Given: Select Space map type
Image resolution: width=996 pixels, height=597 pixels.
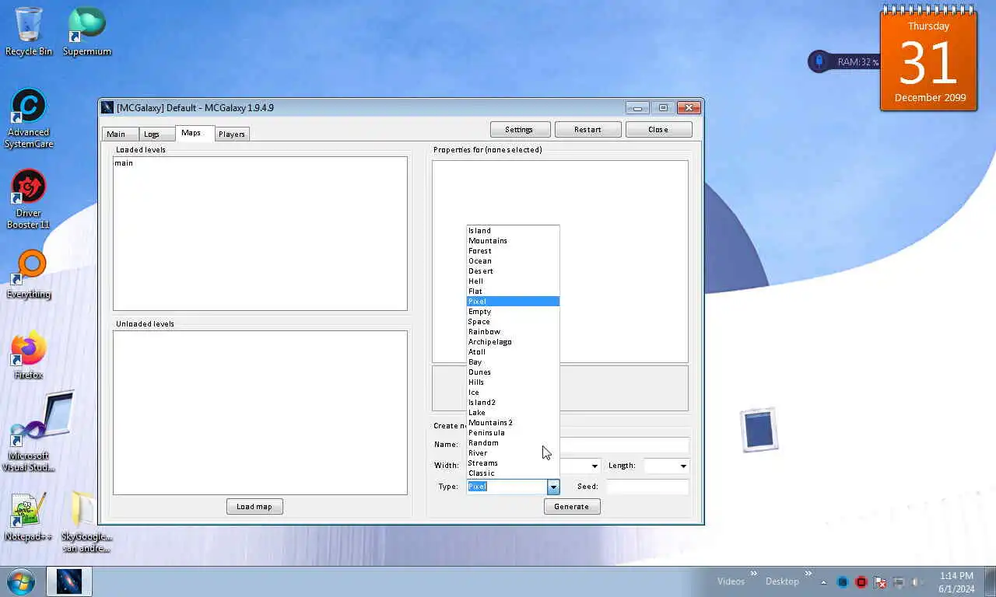Looking at the screenshot, I should pyautogui.click(x=513, y=322).
